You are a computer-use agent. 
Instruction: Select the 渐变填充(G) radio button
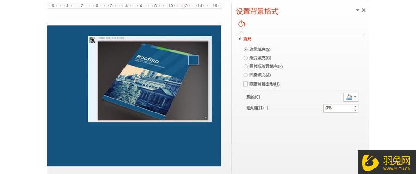[245, 58]
